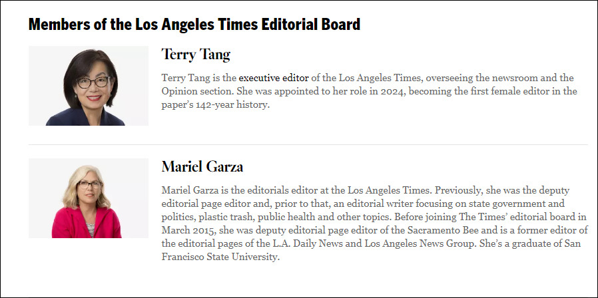The height and width of the screenshot is (298, 598).
Task: Click "March 2015" in Garza's bio
Action: point(188,230)
